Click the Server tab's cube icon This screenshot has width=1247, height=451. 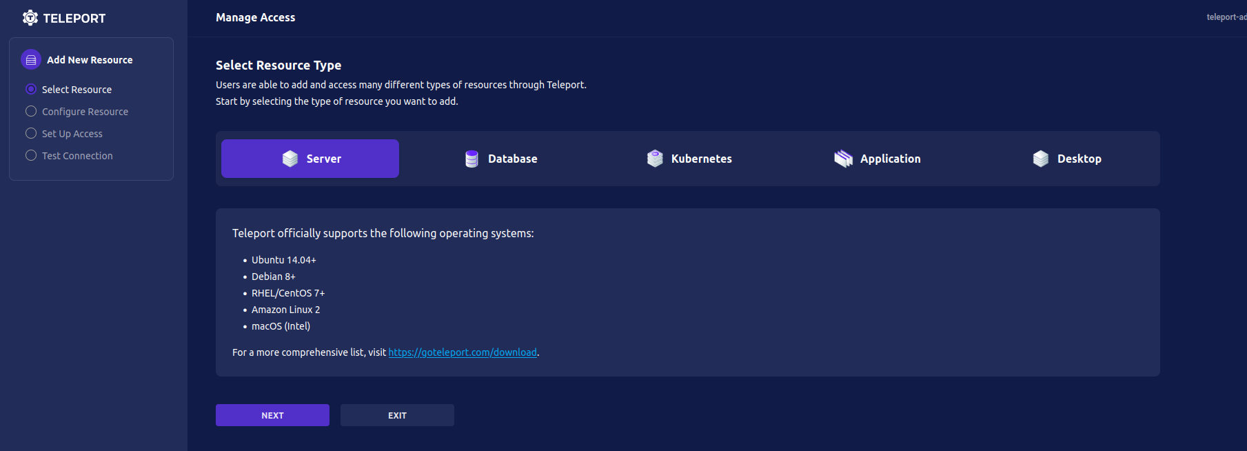(290, 159)
